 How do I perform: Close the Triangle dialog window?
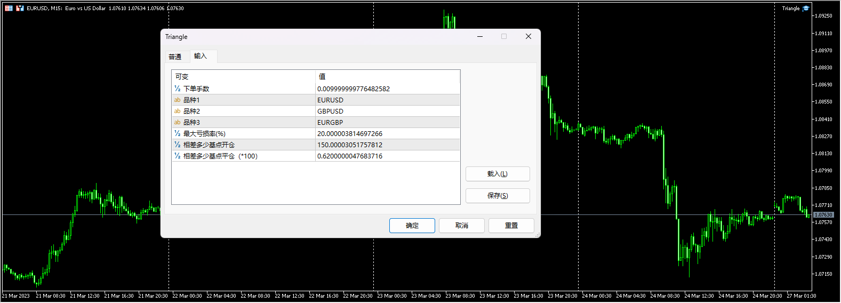[528, 36]
